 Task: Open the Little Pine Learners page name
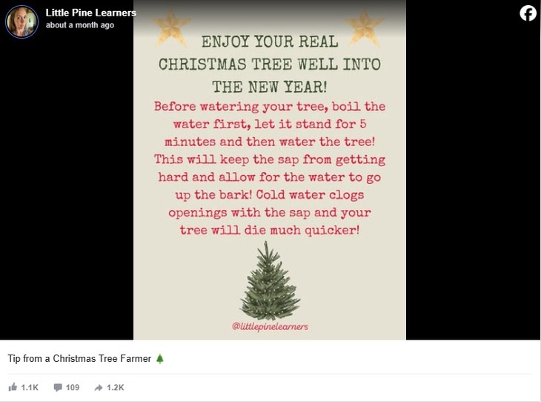(90, 13)
